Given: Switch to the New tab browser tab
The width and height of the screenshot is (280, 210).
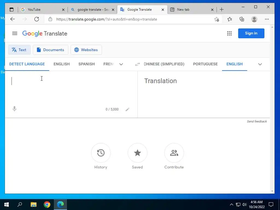Looking at the screenshot, I should 192,10.
